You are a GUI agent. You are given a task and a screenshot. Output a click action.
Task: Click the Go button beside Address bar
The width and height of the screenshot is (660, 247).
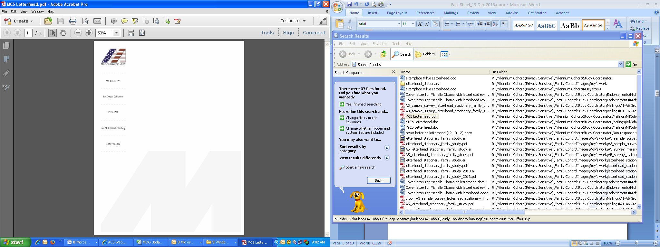tap(632, 64)
